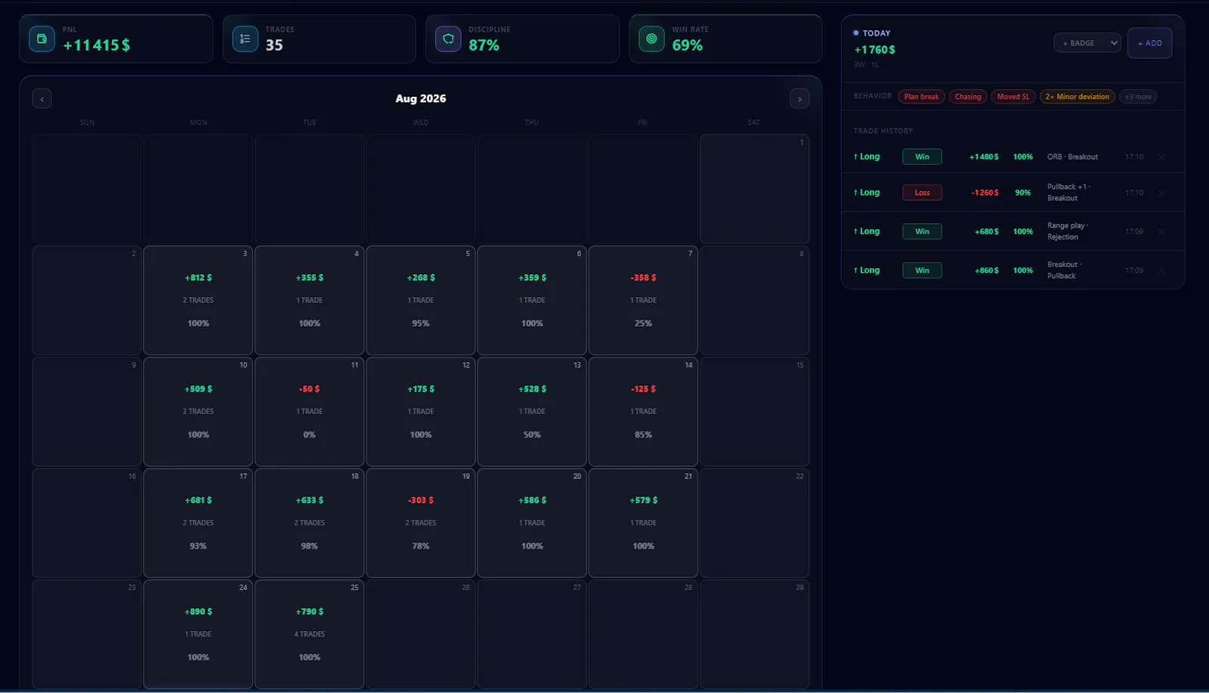1209x693 pixels.
Task: Click the Plan break behavior tag
Action: coord(921,97)
